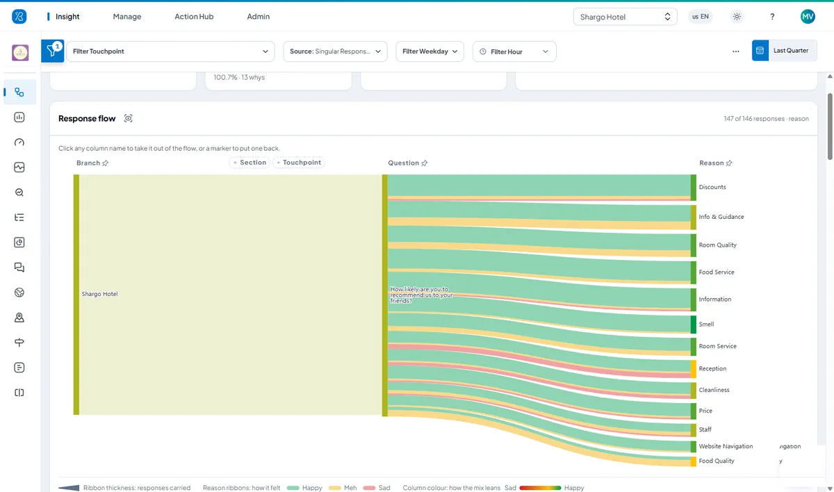Select the Reception reason node

click(x=693, y=368)
